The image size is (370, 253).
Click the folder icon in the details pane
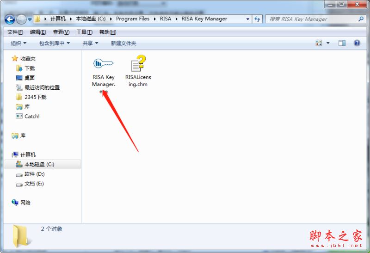[x=21, y=236]
